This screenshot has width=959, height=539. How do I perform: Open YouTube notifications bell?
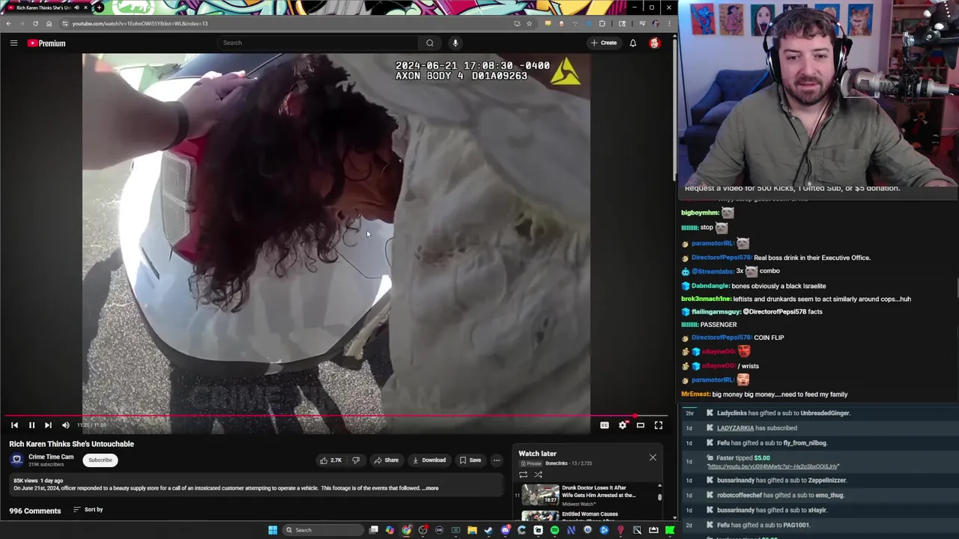point(633,43)
